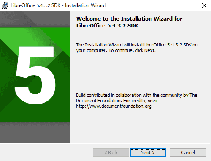
Task: Click the 'Document Foundation. For credits' line
Action: coord(116,101)
